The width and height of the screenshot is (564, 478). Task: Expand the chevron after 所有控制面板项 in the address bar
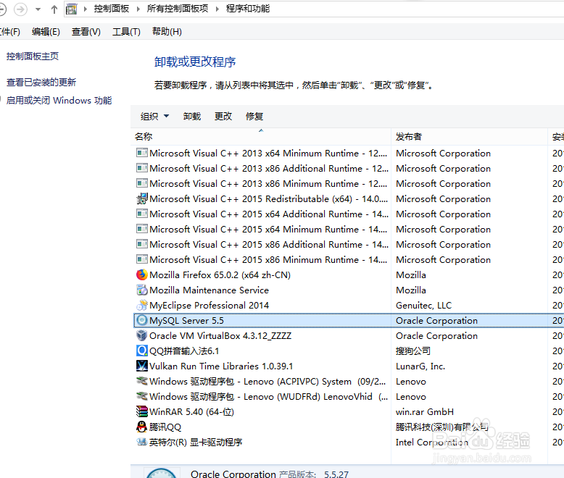coord(217,9)
